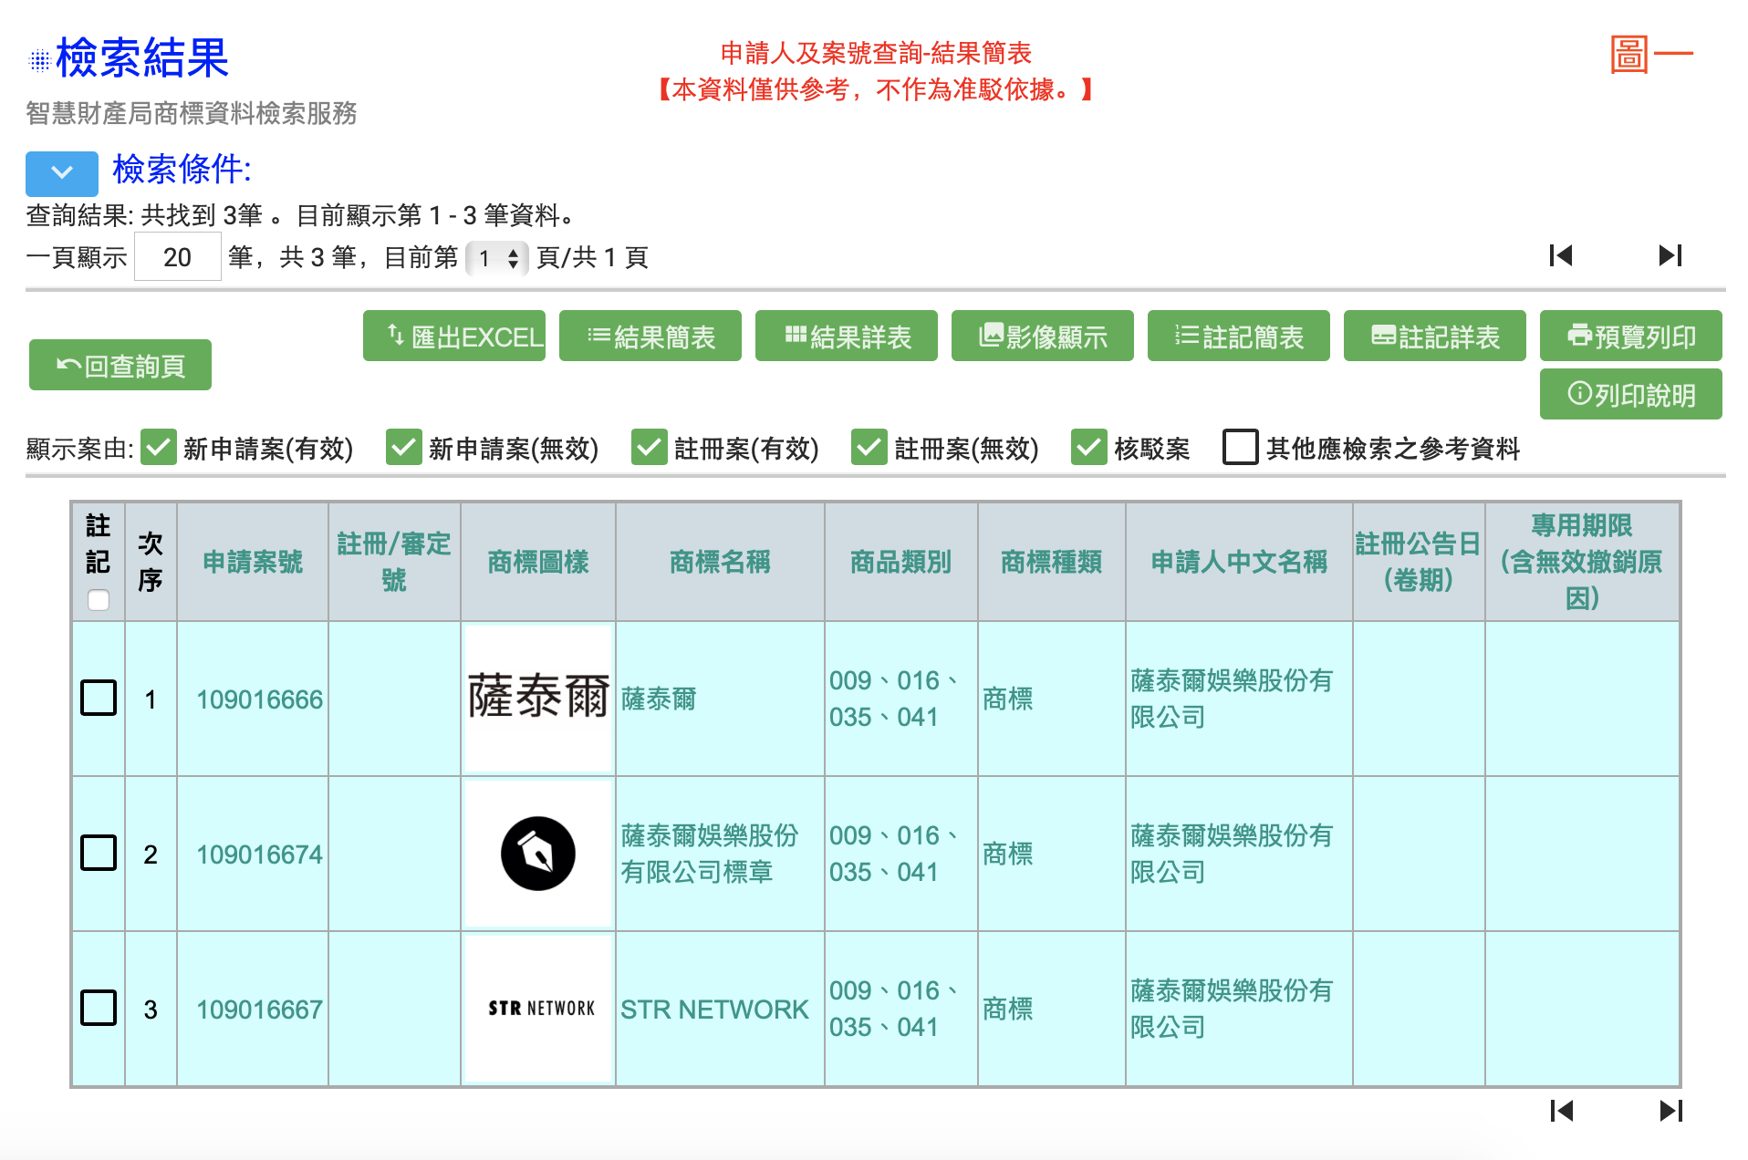Click the 檢索結果 page heading

point(141,58)
